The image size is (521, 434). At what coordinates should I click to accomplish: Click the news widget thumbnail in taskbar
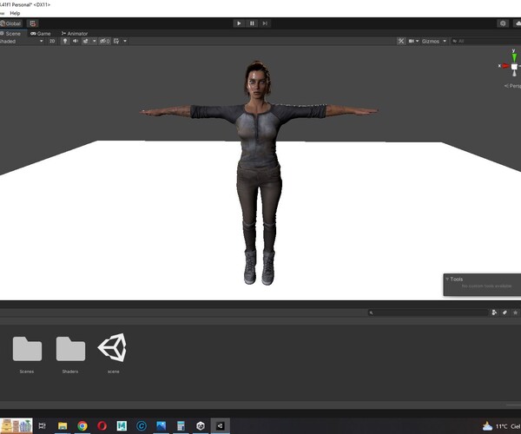tap(16, 425)
